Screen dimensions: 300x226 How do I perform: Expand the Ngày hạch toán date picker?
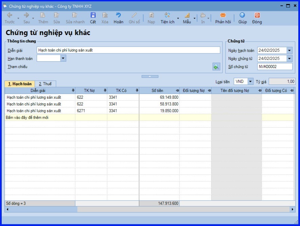(289, 50)
